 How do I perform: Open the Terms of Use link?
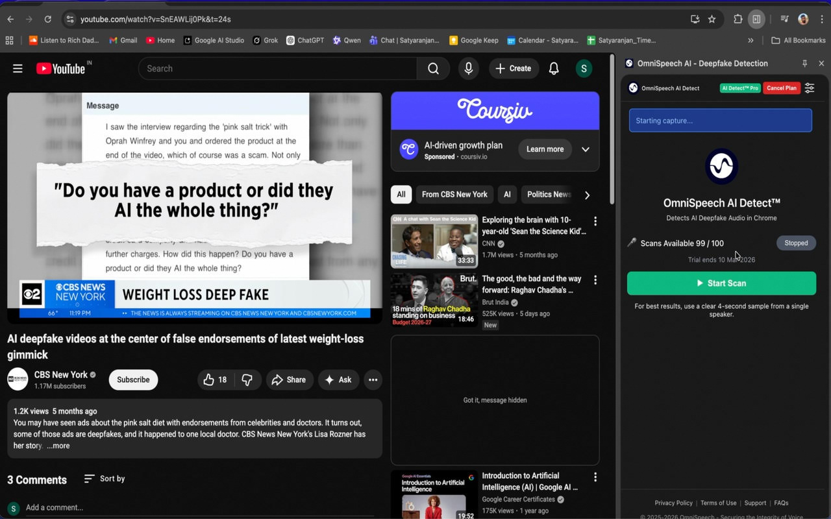718,503
